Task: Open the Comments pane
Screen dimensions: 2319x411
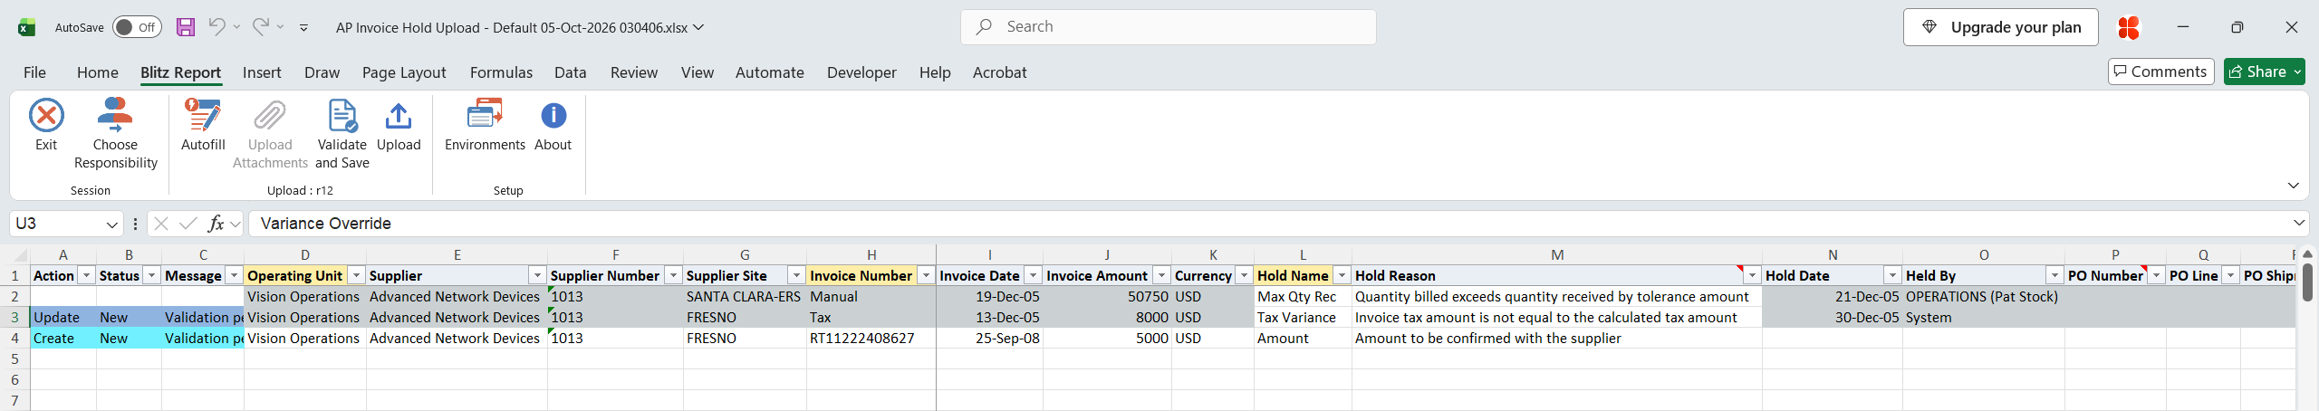Action: (x=2161, y=72)
